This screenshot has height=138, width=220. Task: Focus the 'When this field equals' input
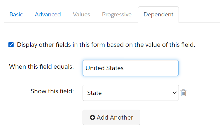[x=130, y=68]
